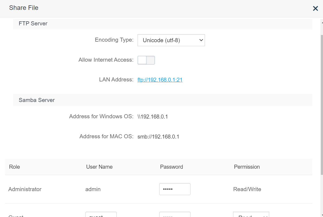Toggle Allow Internet Access switch
The image size is (323, 217).
[146, 60]
